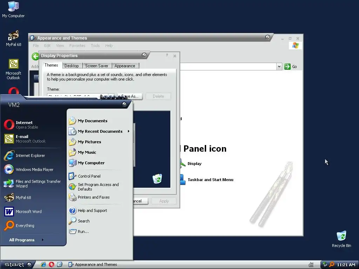Screen dimensions: 359x269
Task: Open Help menu in Appearance and Themes
Action: point(109,46)
